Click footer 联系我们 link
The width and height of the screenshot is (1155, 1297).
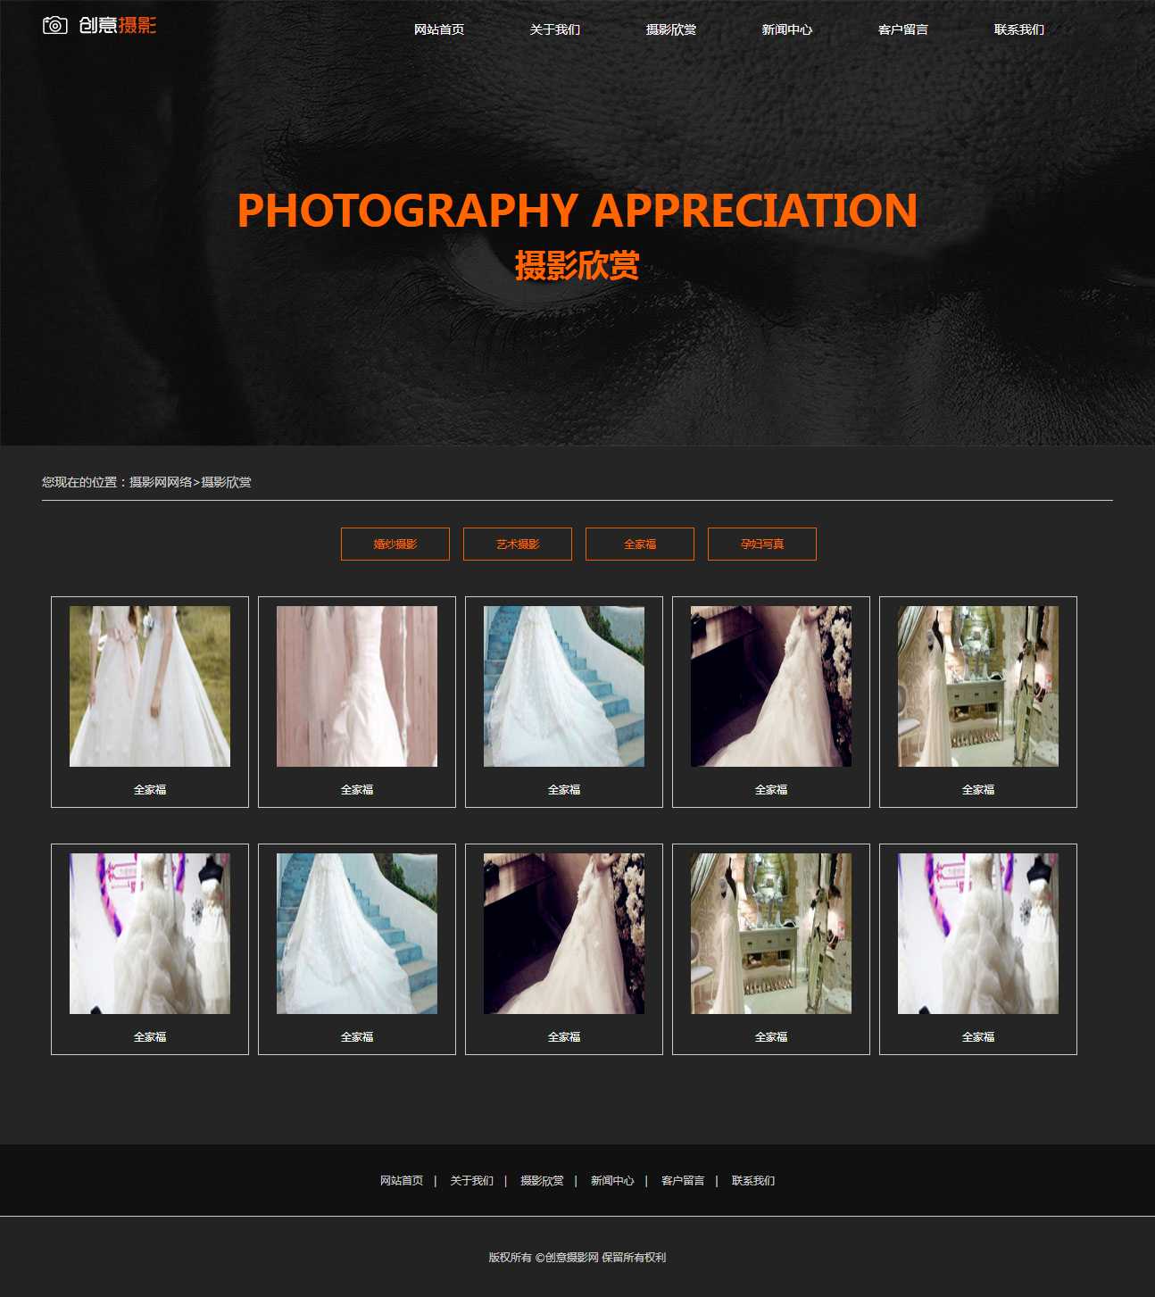pyautogui.click(x=753, y=1180)
